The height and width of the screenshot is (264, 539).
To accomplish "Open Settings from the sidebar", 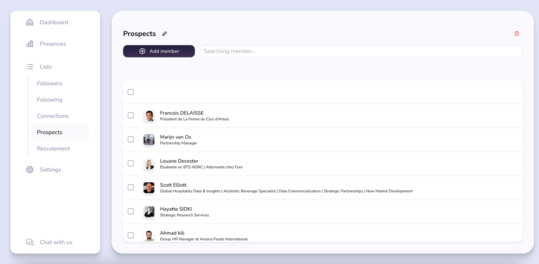I will (x=50, y=169).
